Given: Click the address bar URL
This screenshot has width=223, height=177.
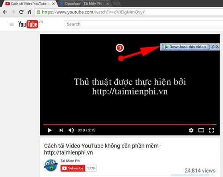Looking at the screenshot, I should coord(93,12).
